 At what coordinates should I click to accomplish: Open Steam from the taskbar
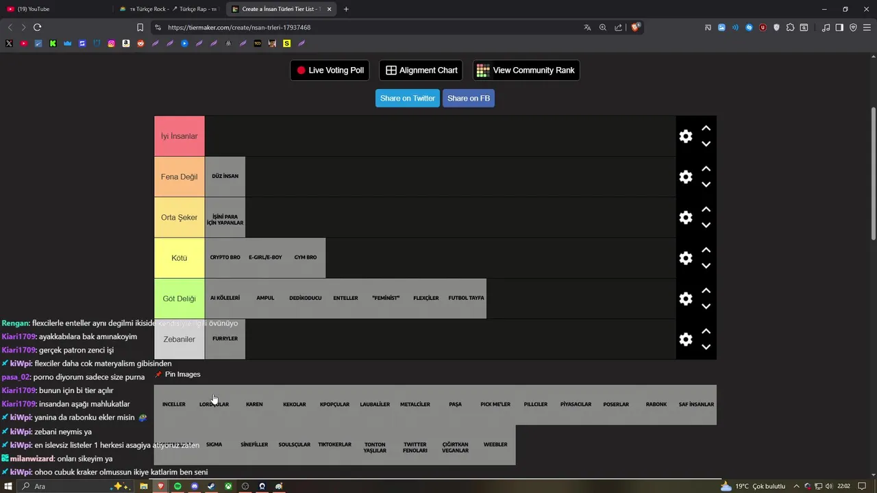point(211,486)
